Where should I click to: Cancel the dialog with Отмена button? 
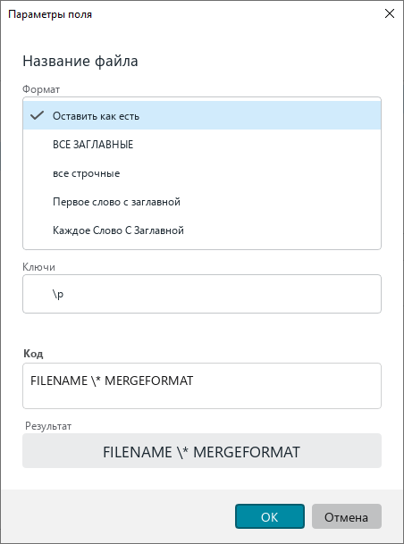pyautogui.click(x=347, y=516)
